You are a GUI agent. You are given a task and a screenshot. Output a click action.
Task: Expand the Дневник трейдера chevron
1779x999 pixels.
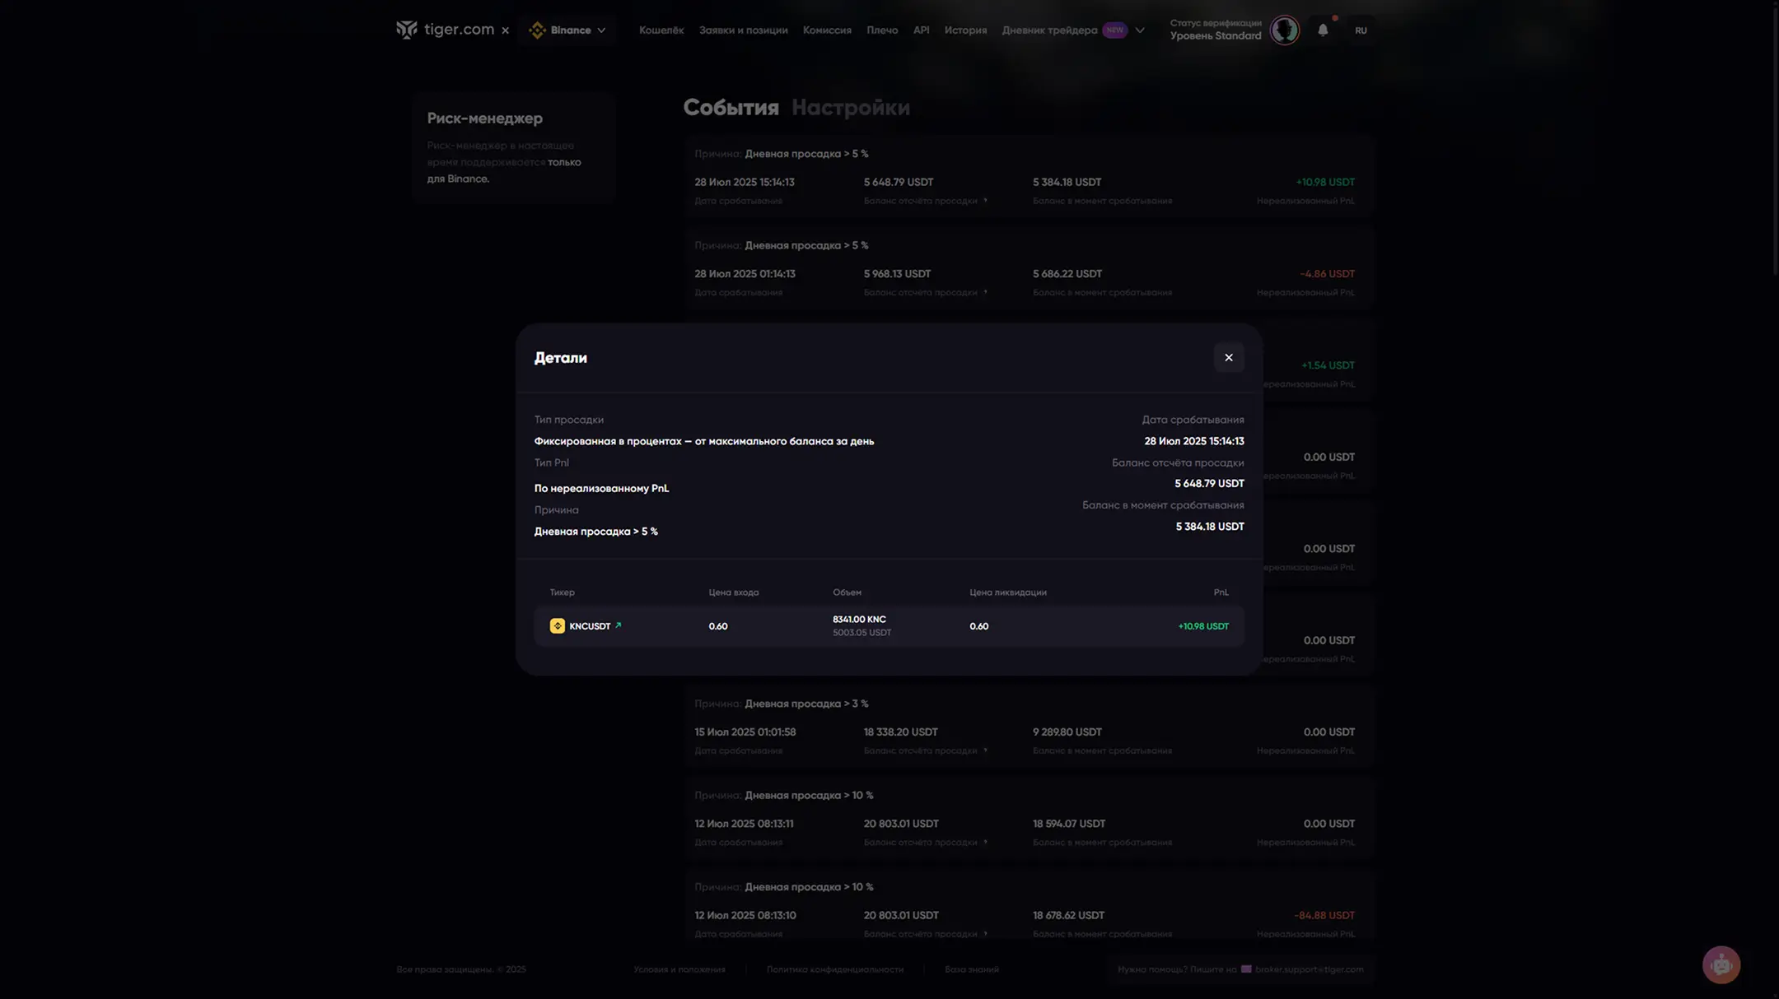1140,30
